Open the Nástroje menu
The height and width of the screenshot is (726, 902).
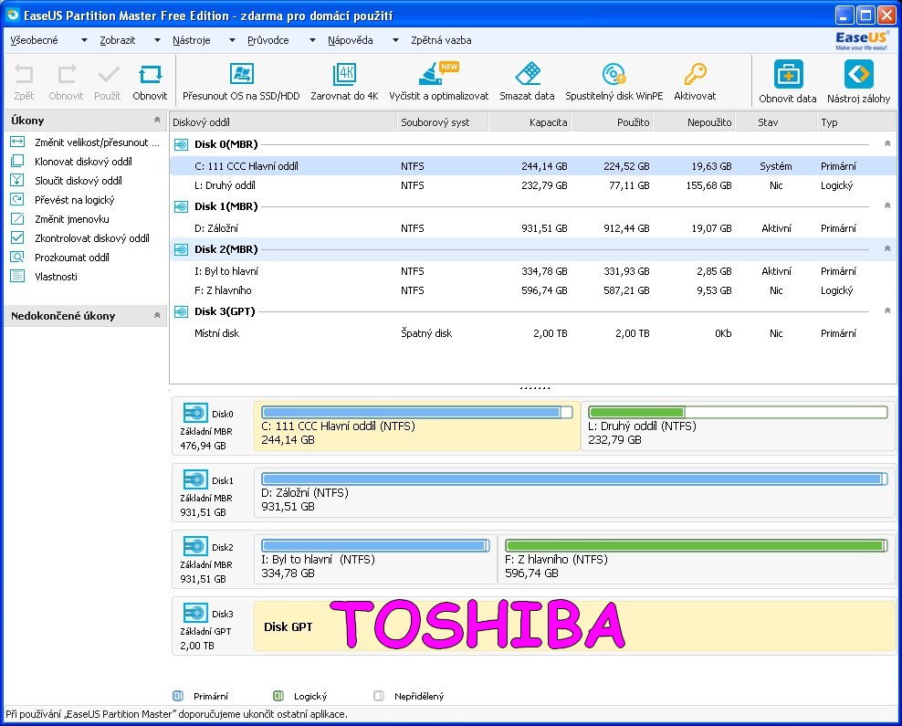(x=192, y=40)
